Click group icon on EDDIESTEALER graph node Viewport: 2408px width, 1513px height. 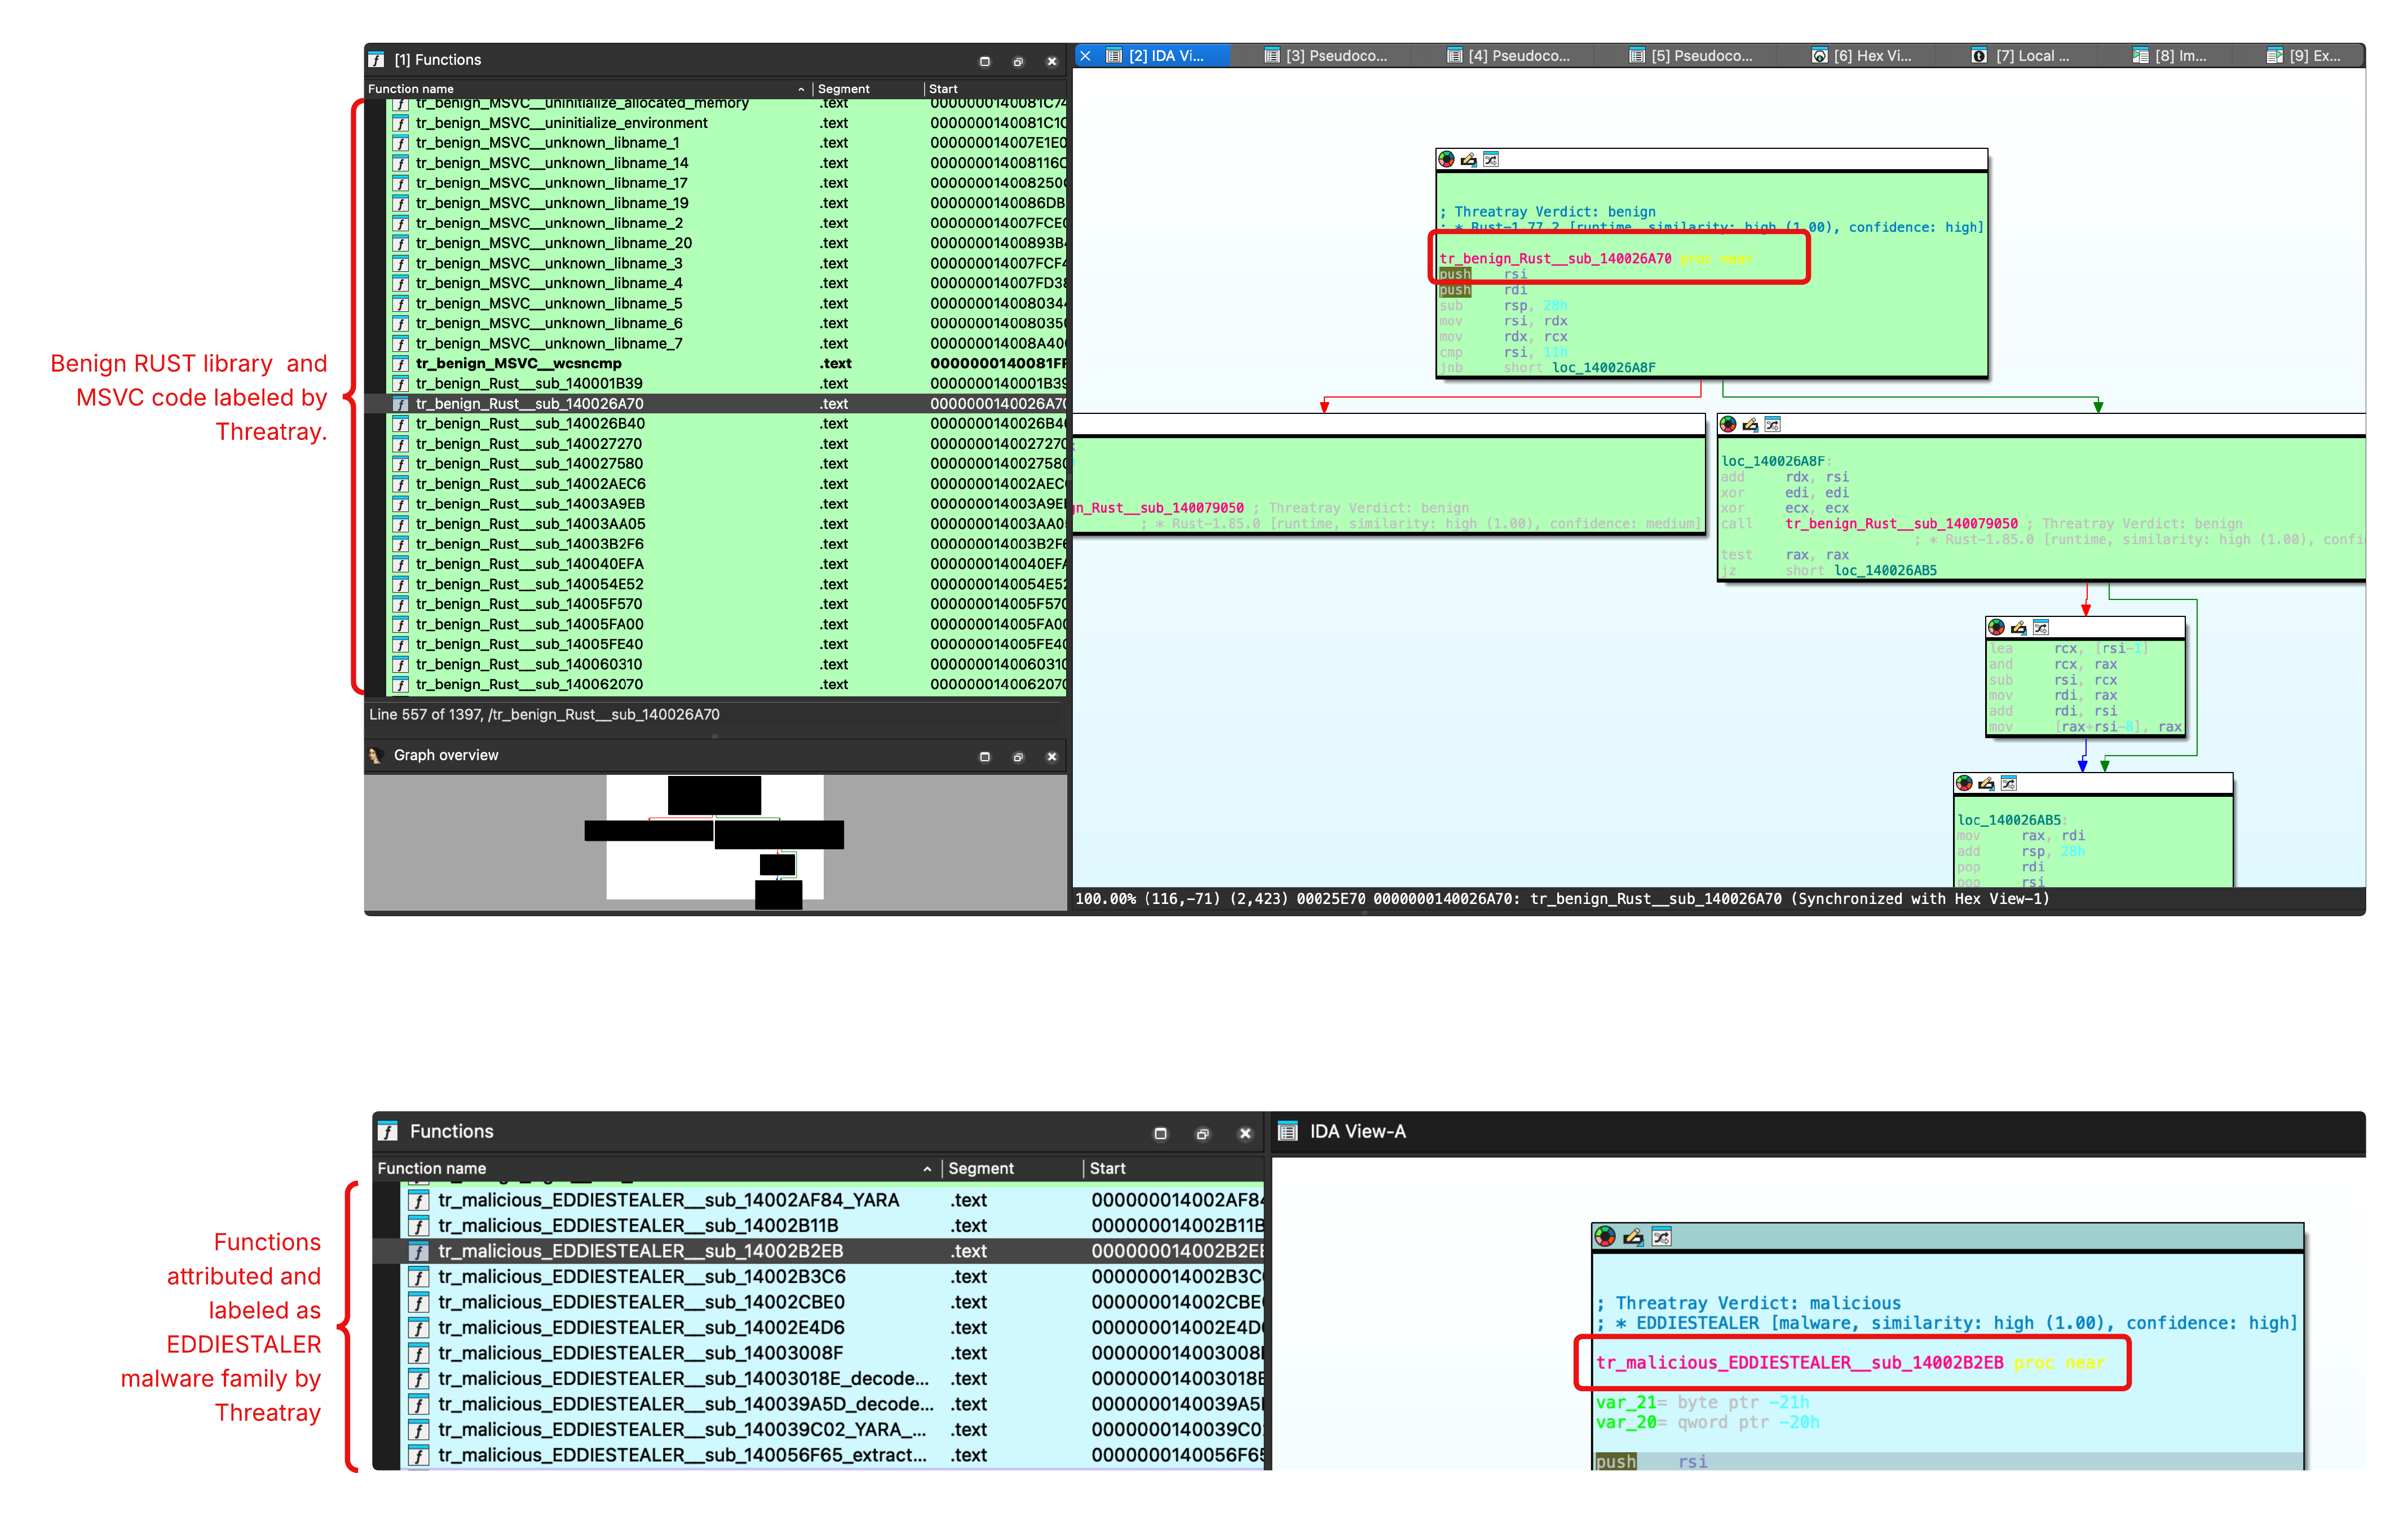(1661, 1237)
